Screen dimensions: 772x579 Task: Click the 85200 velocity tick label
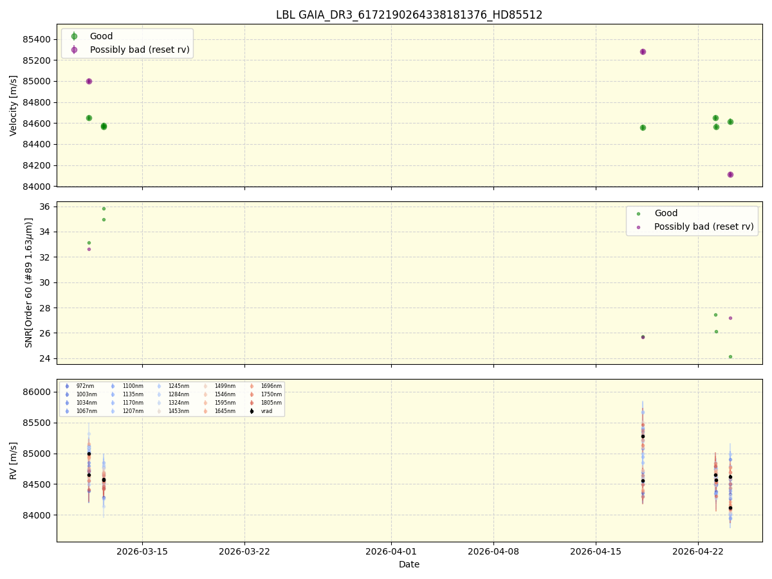(38, 60)
